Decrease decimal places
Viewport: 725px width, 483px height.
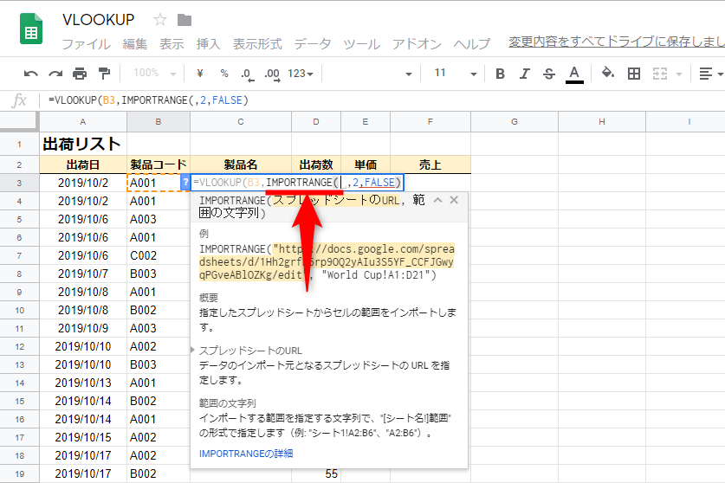(248, 74)
